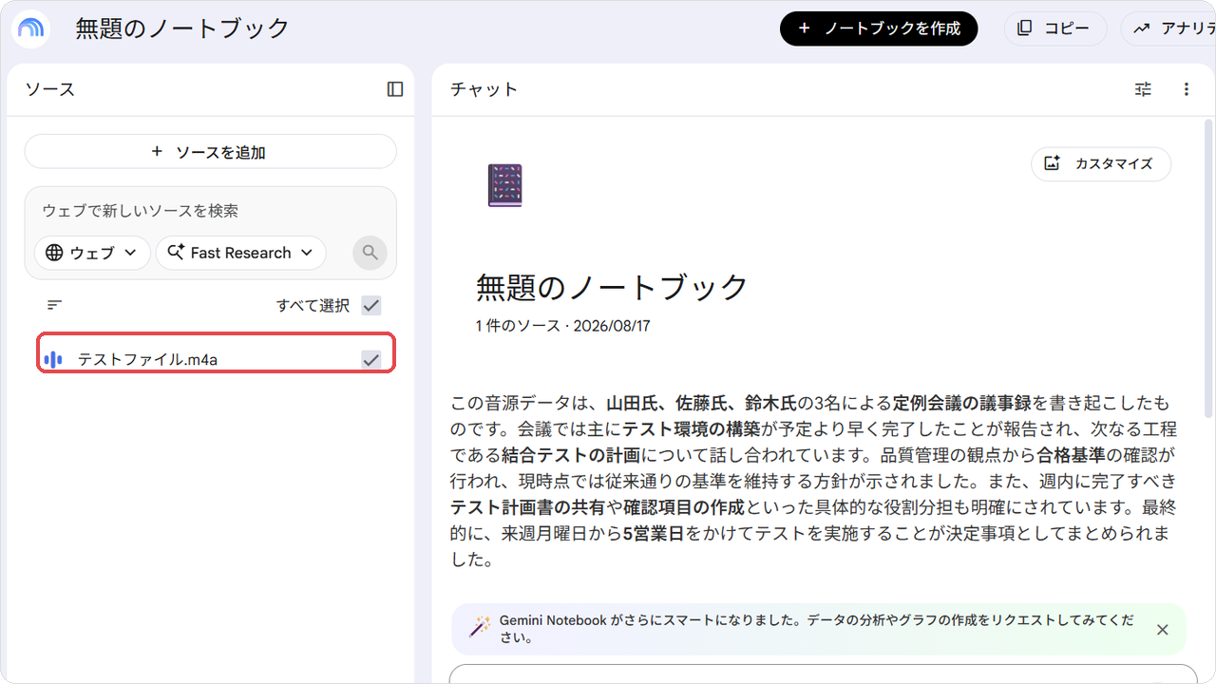Click the コピー button
This screenshot has width=1216, height=684.
1055,28
